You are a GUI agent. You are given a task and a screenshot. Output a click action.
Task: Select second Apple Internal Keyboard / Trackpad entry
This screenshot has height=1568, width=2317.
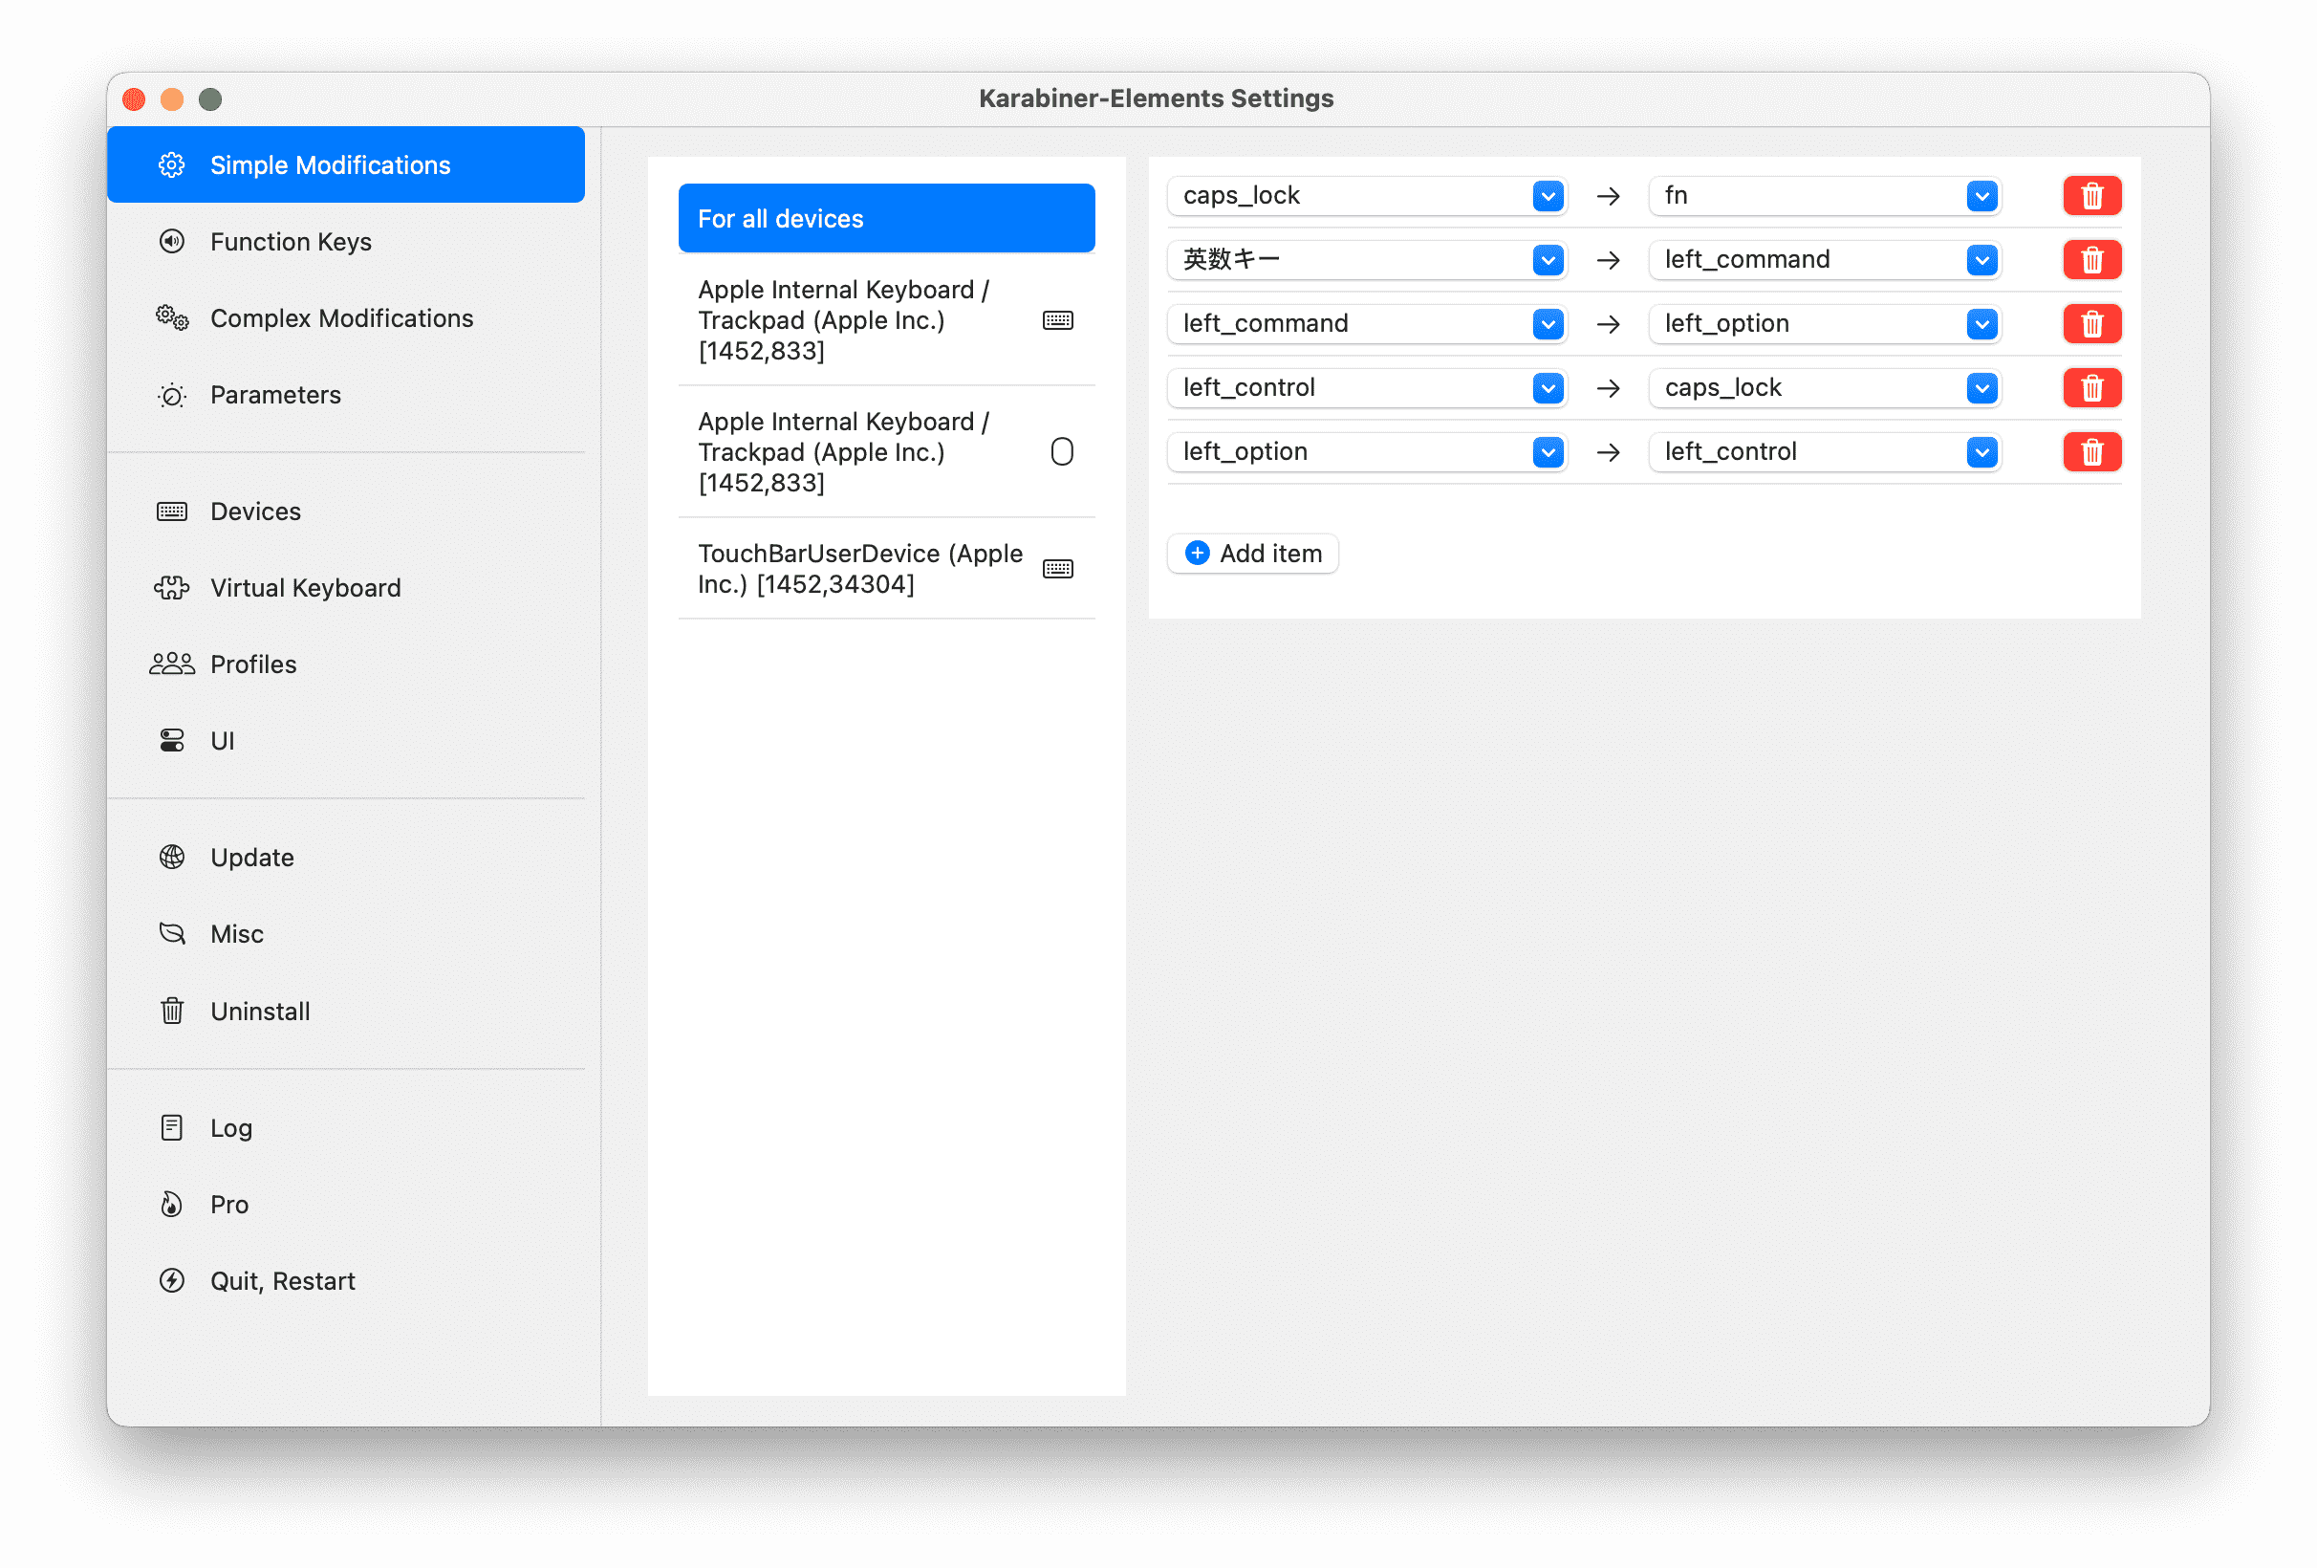[886, 452]
